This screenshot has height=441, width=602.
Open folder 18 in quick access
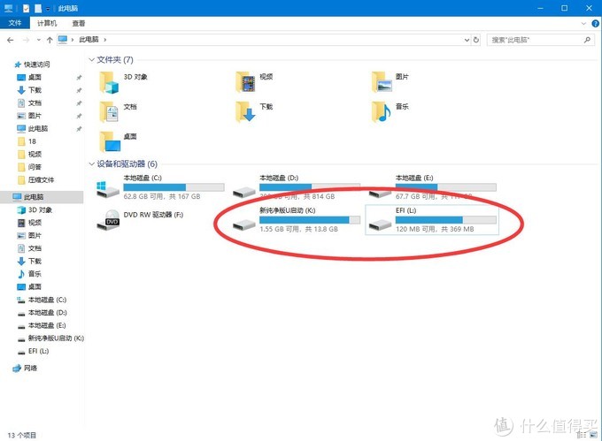[x=27, y=141]
